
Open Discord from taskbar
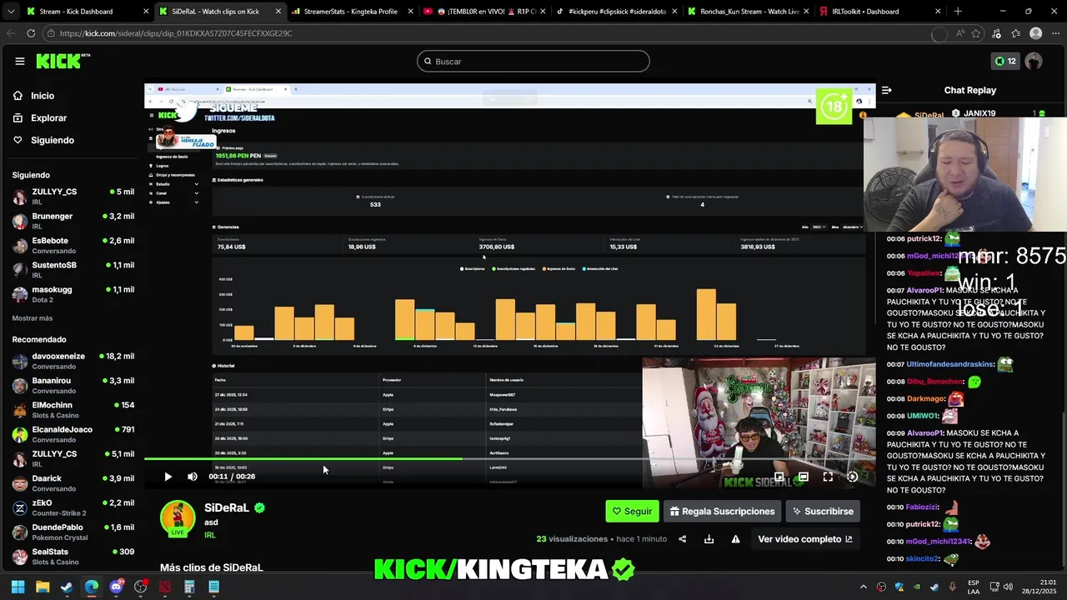click(x=116, y=587)
